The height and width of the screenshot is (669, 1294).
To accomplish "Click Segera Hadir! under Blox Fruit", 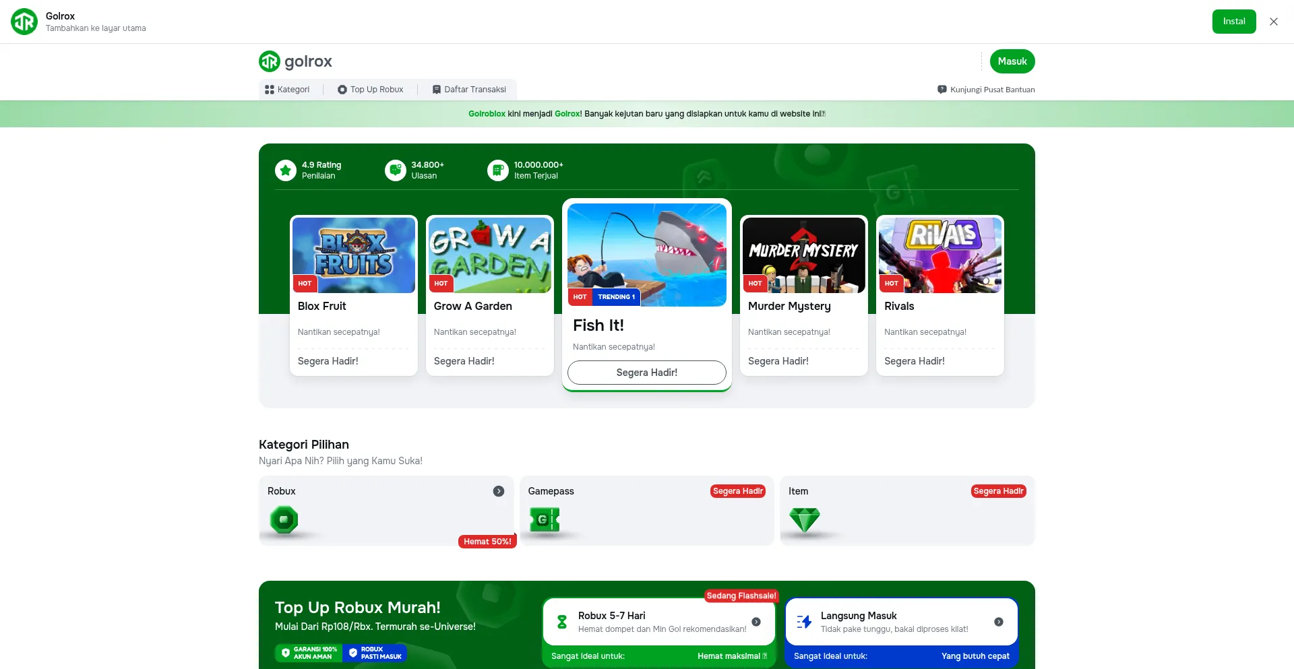I will coord(328,361).
